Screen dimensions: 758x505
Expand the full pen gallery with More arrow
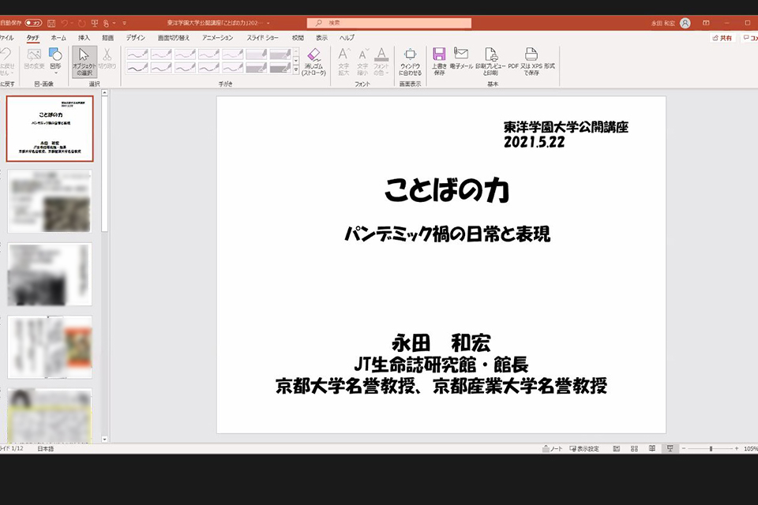(x=296, y=70)
